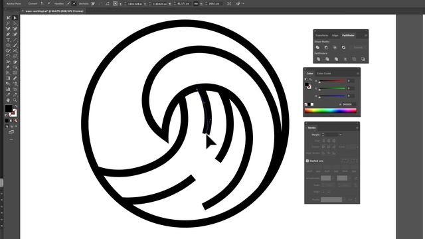
Task: Click the wave-working document tab
Action: (54, 11)
